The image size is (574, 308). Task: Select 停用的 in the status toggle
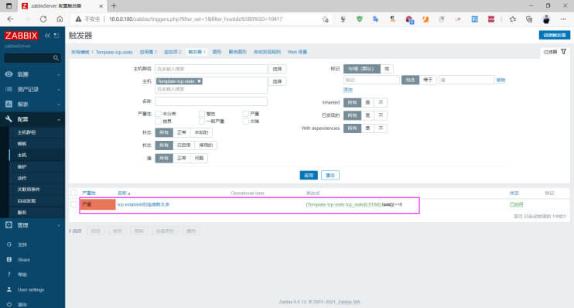[x=206, y=145]
